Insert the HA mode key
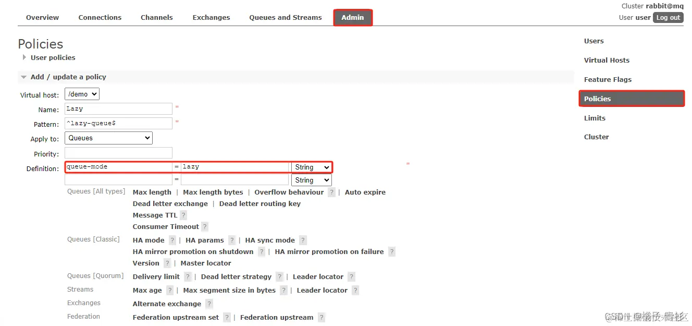 tap(149, 240)
